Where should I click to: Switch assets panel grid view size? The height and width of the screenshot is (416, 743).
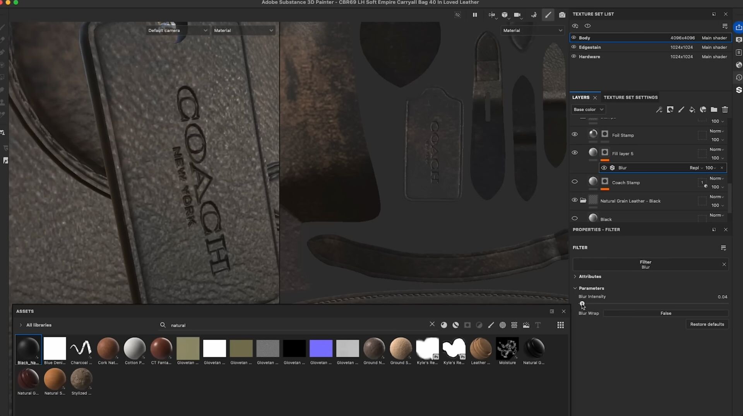(560, 325)
